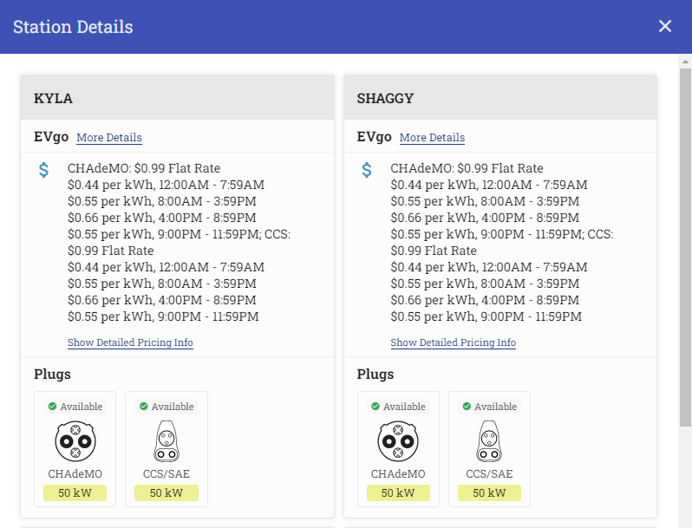Viewport: 692px width, 528px height.
Task: Open More Details for SHAGGY's EVgo
Action: coord(432,138)
